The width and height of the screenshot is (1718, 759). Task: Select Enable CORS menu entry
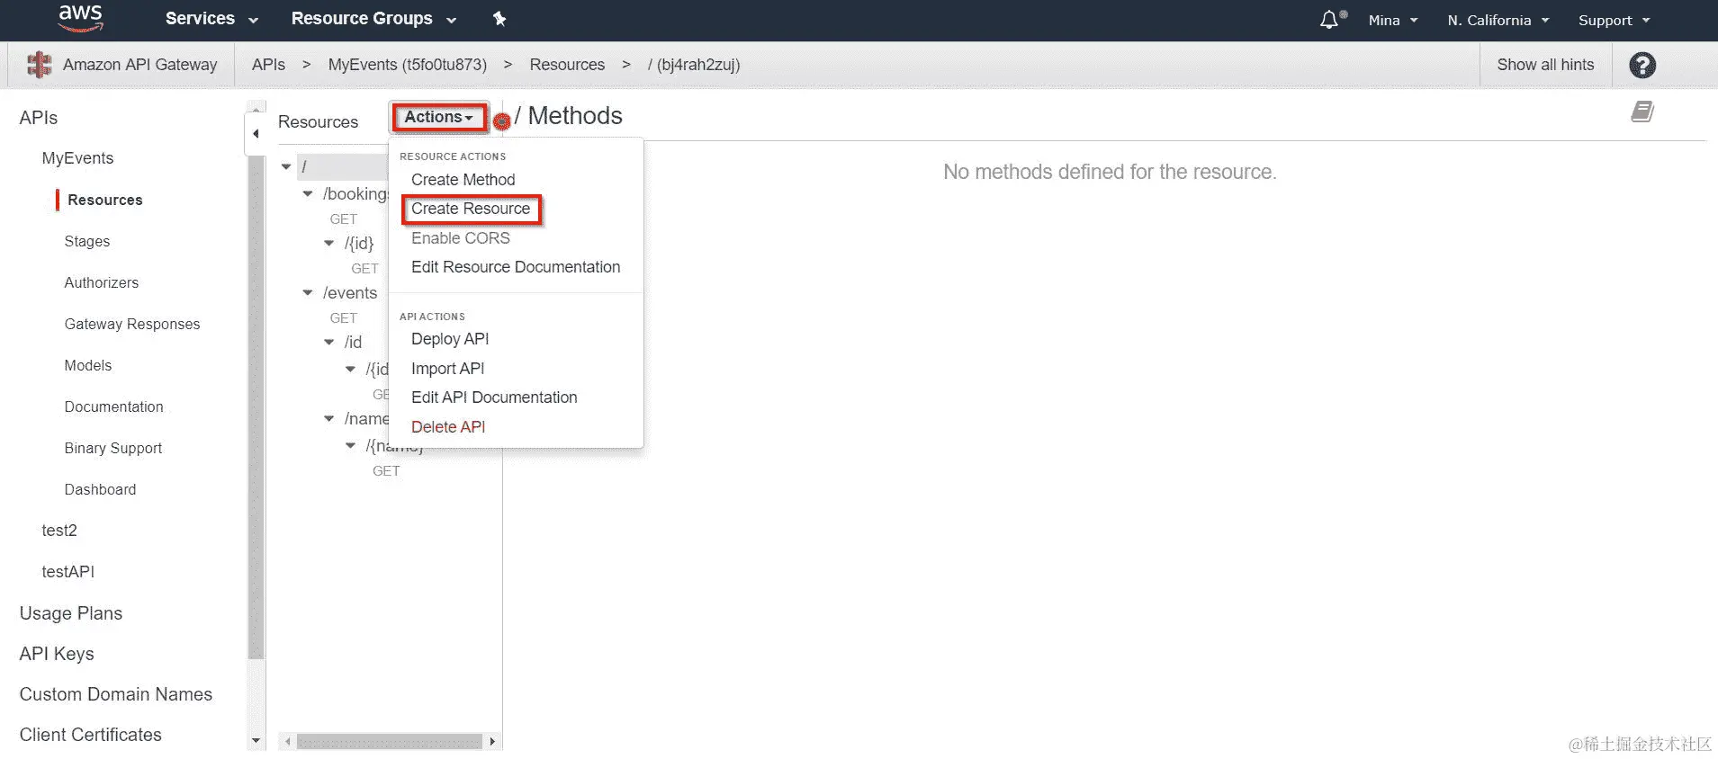[x=460, y=238]
